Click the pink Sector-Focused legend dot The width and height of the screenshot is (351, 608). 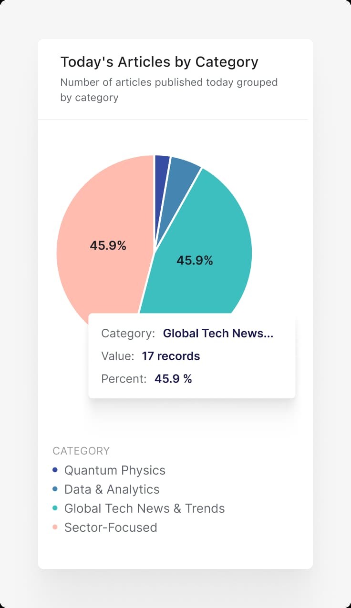click(x=55, y=527)
